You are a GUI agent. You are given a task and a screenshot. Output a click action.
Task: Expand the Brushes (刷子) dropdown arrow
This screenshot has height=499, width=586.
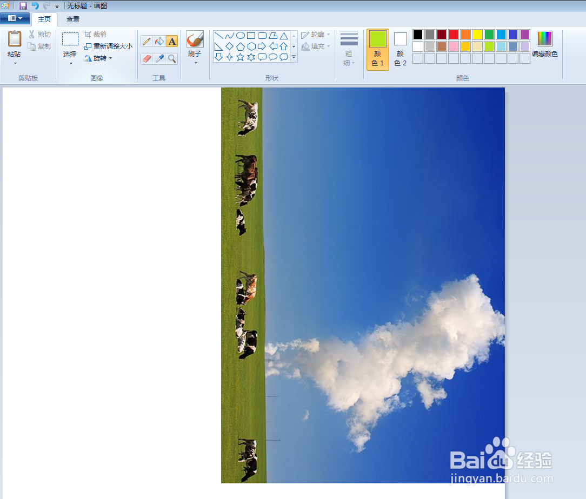(196, 63)
